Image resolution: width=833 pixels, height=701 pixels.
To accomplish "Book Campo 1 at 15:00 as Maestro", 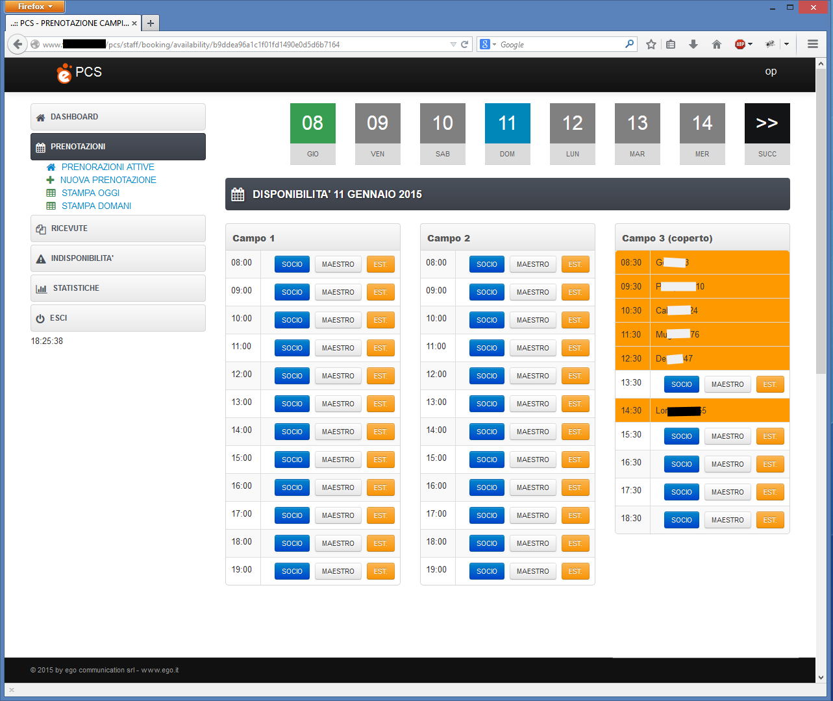I will pos(338,460).
